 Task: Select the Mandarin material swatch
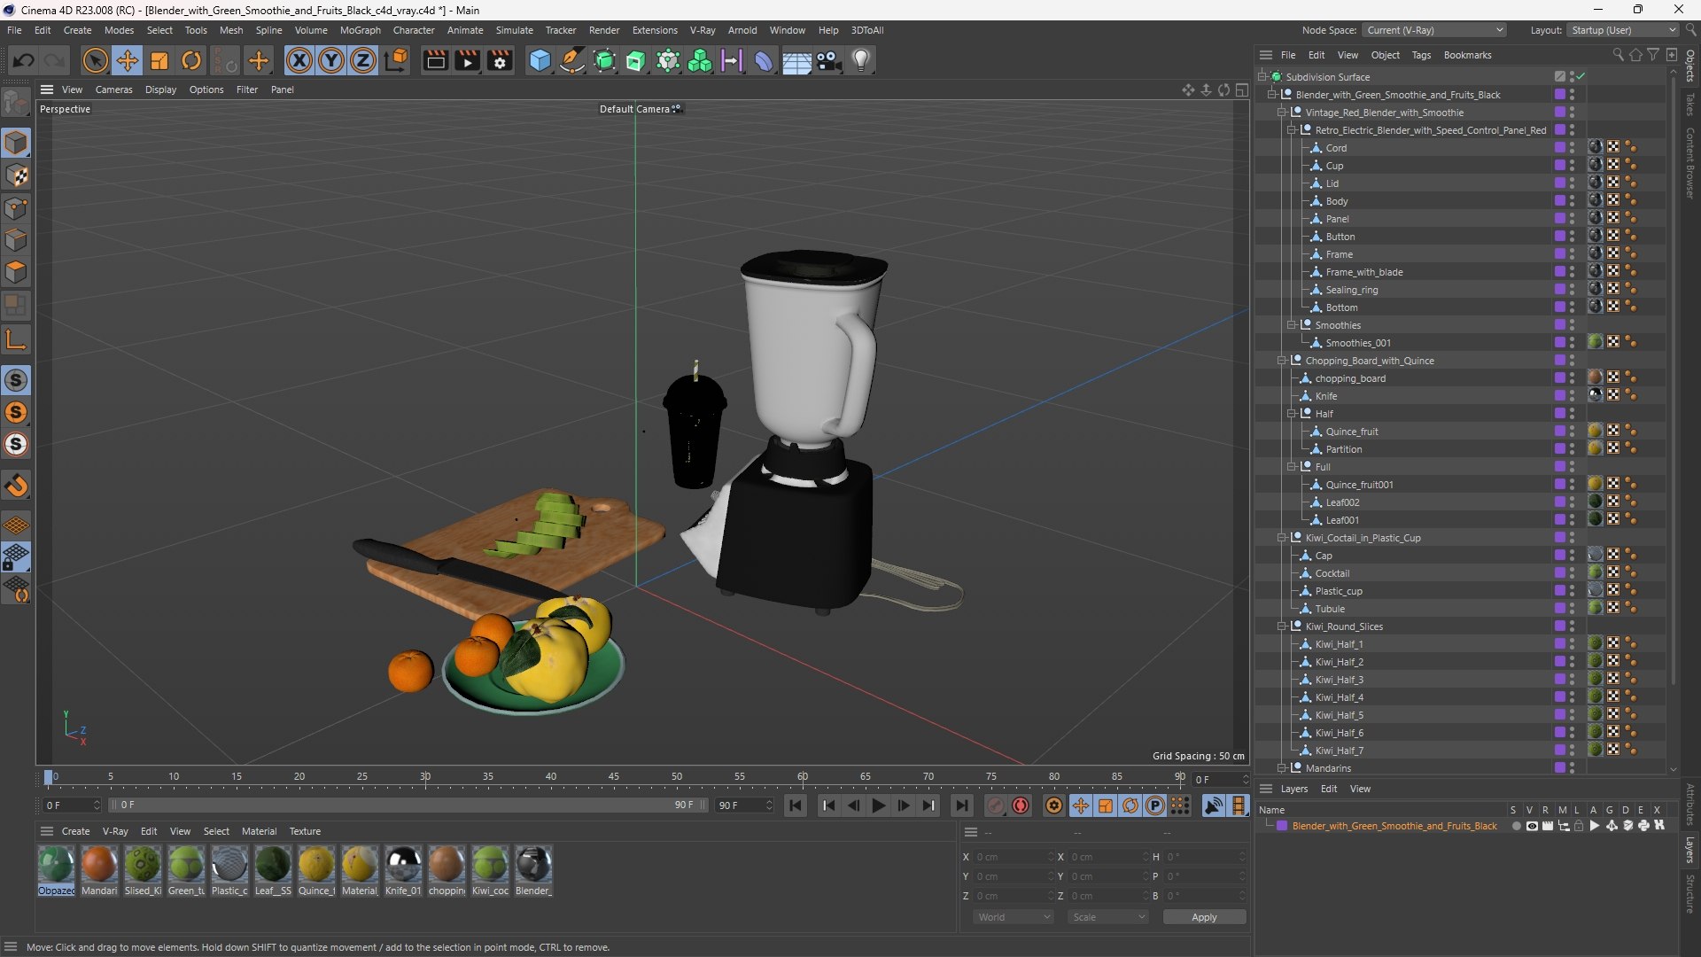99,870
